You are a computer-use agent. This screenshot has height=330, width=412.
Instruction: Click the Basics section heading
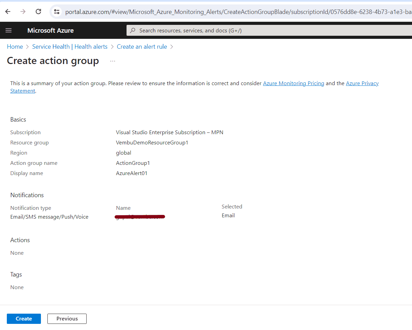coord(18,120)
